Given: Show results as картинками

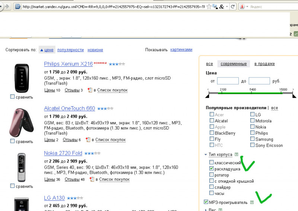Looking at the screenshot, I should [x=181, y=50].
